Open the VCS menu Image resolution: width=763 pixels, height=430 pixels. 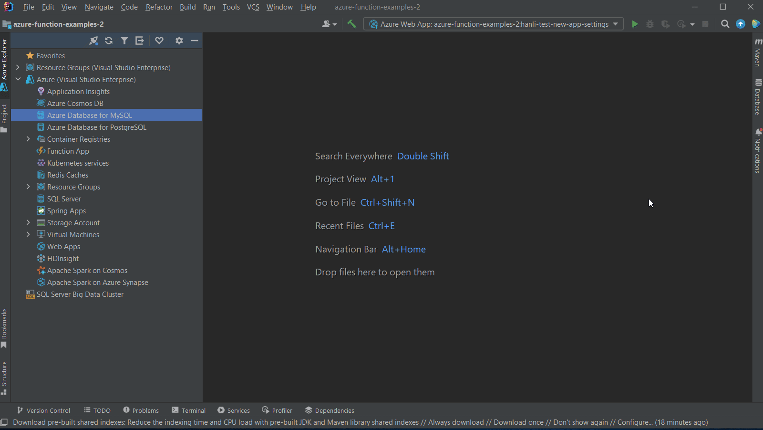click(x=253, y=7)
